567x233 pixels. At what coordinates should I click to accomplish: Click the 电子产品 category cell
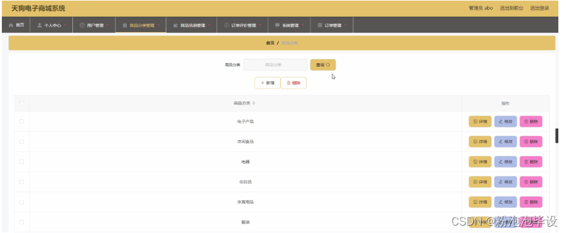(245, 121)
